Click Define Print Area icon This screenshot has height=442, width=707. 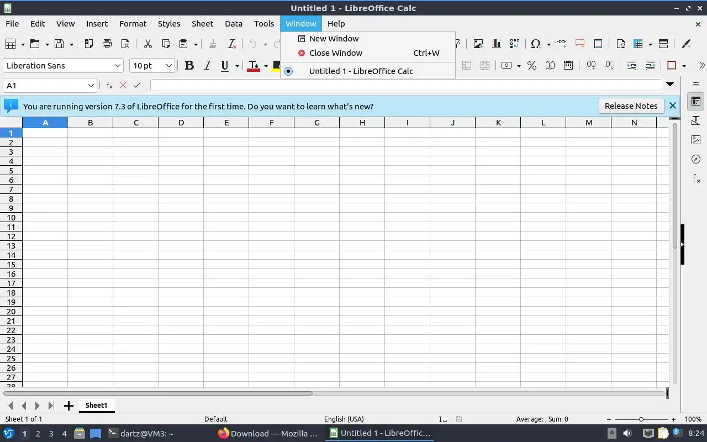(620, 44)
